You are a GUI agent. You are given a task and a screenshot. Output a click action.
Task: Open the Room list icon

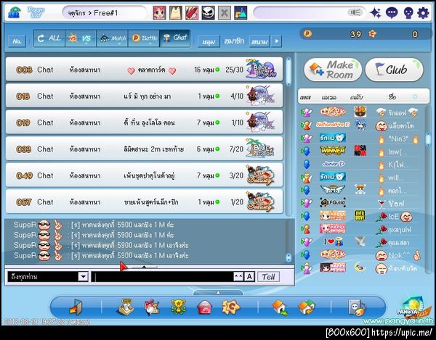click(x=36, y=12)
